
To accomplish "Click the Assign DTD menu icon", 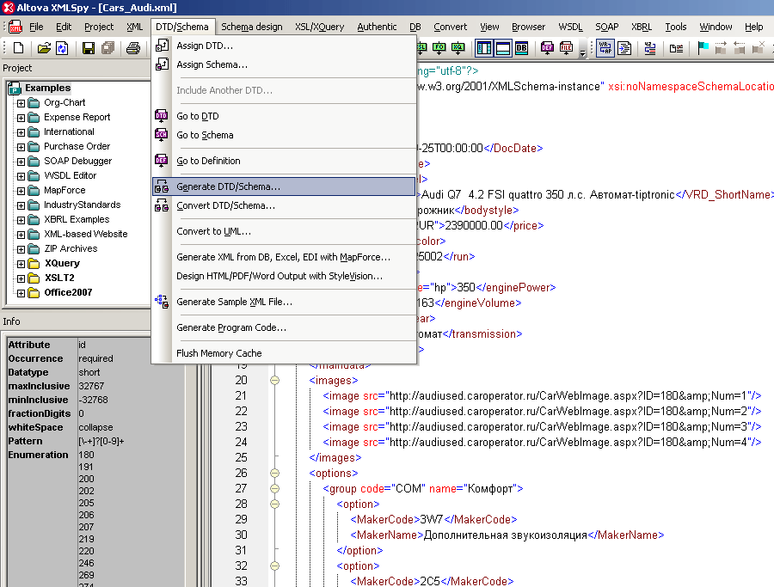I will [162, 46].
